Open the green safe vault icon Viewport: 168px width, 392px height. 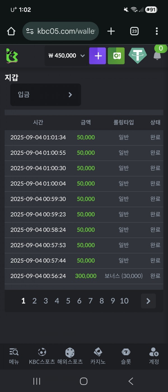(x=116, y=56)
